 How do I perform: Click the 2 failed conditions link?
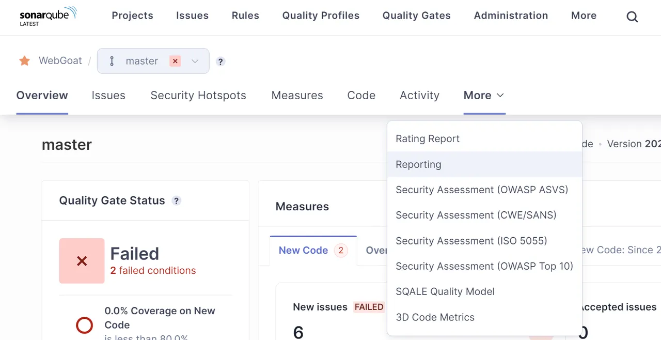point(153,270)
